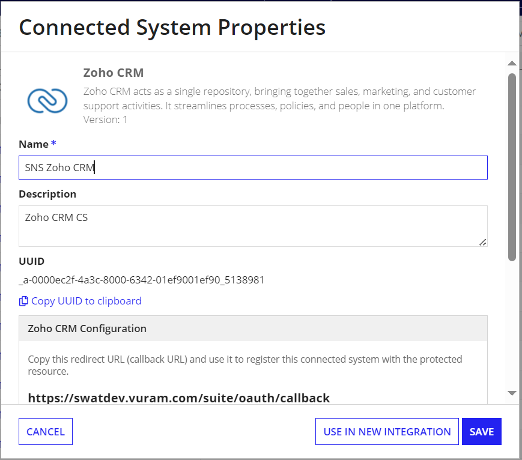Screen dimensions: 522x460
Task: Click the scrollbar down arrow
Action: pos(512,393)
